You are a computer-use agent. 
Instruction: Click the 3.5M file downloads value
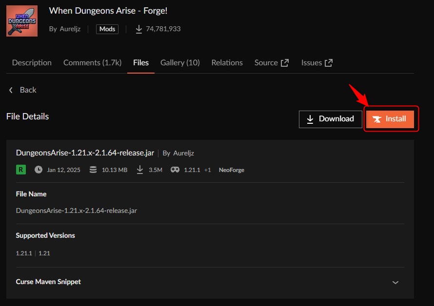click(156, 170)
